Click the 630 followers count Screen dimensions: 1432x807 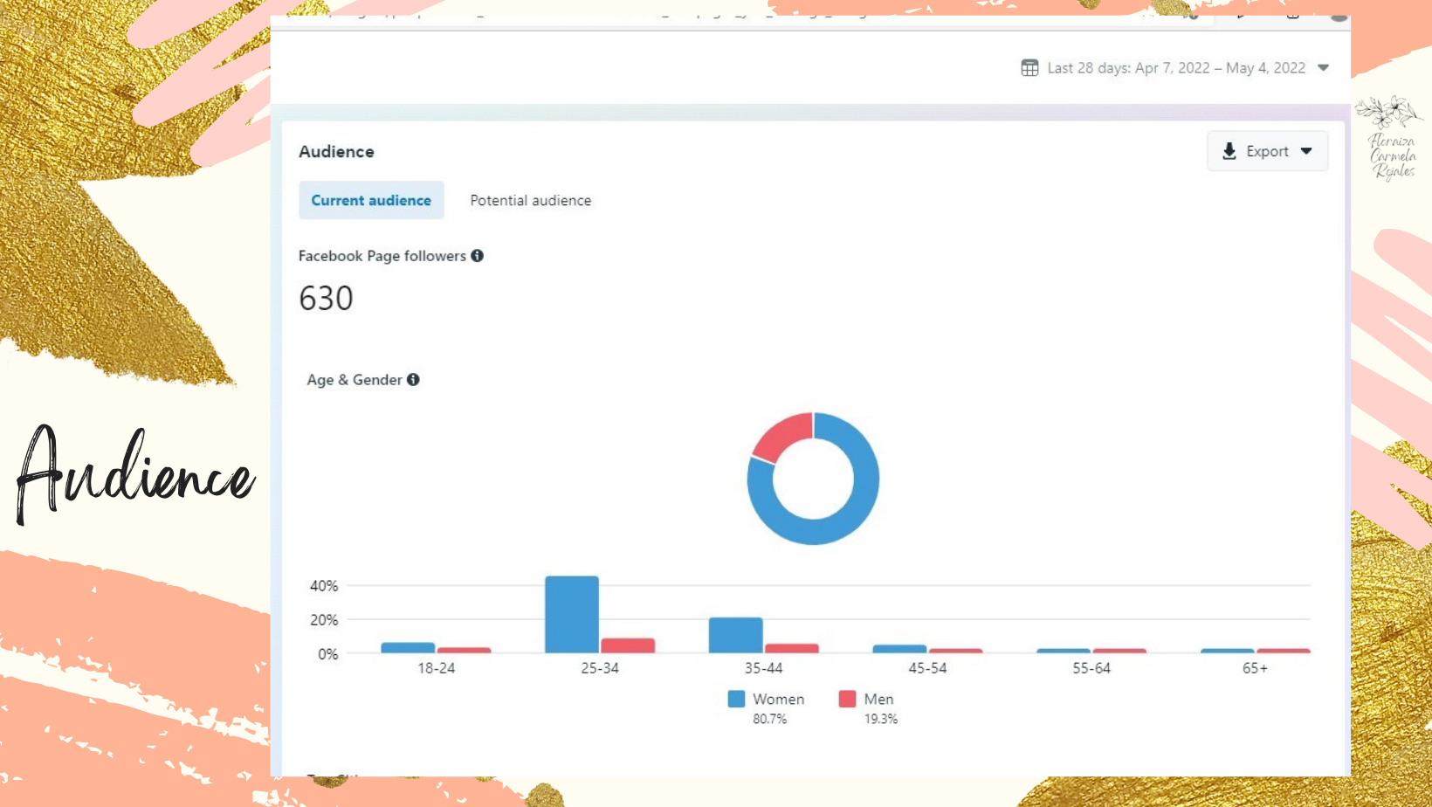pos(326,299)
